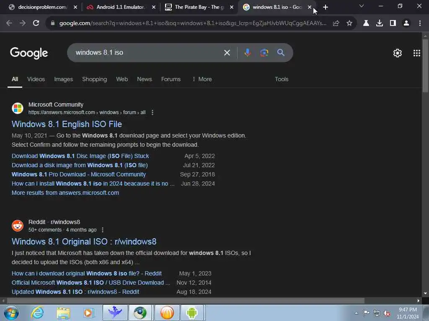Share this page via address bar icon
The image size is (429, 321).
(x=336, y=23)
